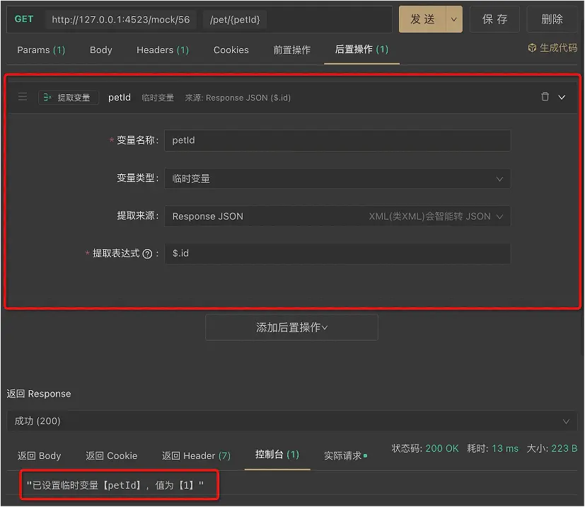
Task: Switch to the 返回 Cookie tab
Action: (111, 456)
